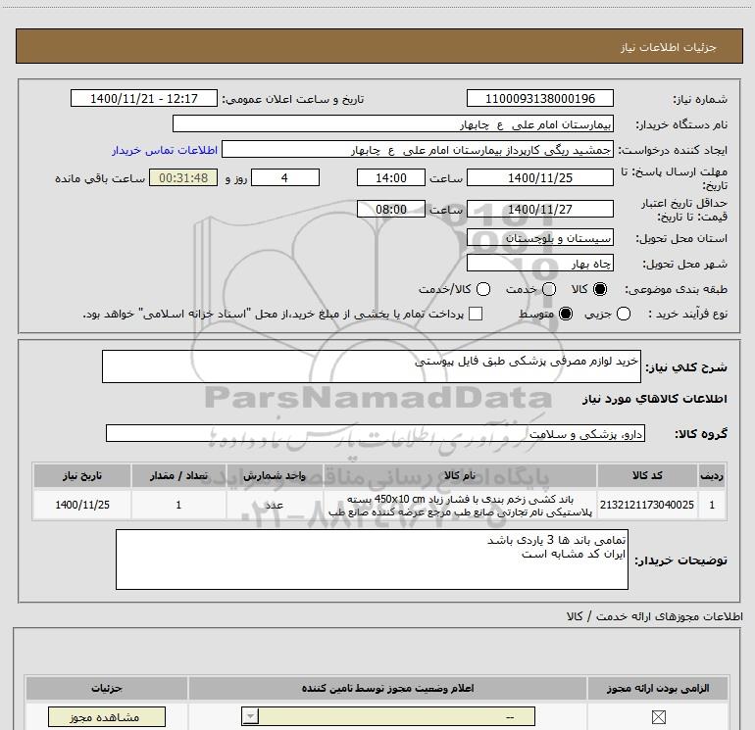Screen dimensions: 755x730
Task: Click the need number field 1100093138000196
Action: point(539,98)
